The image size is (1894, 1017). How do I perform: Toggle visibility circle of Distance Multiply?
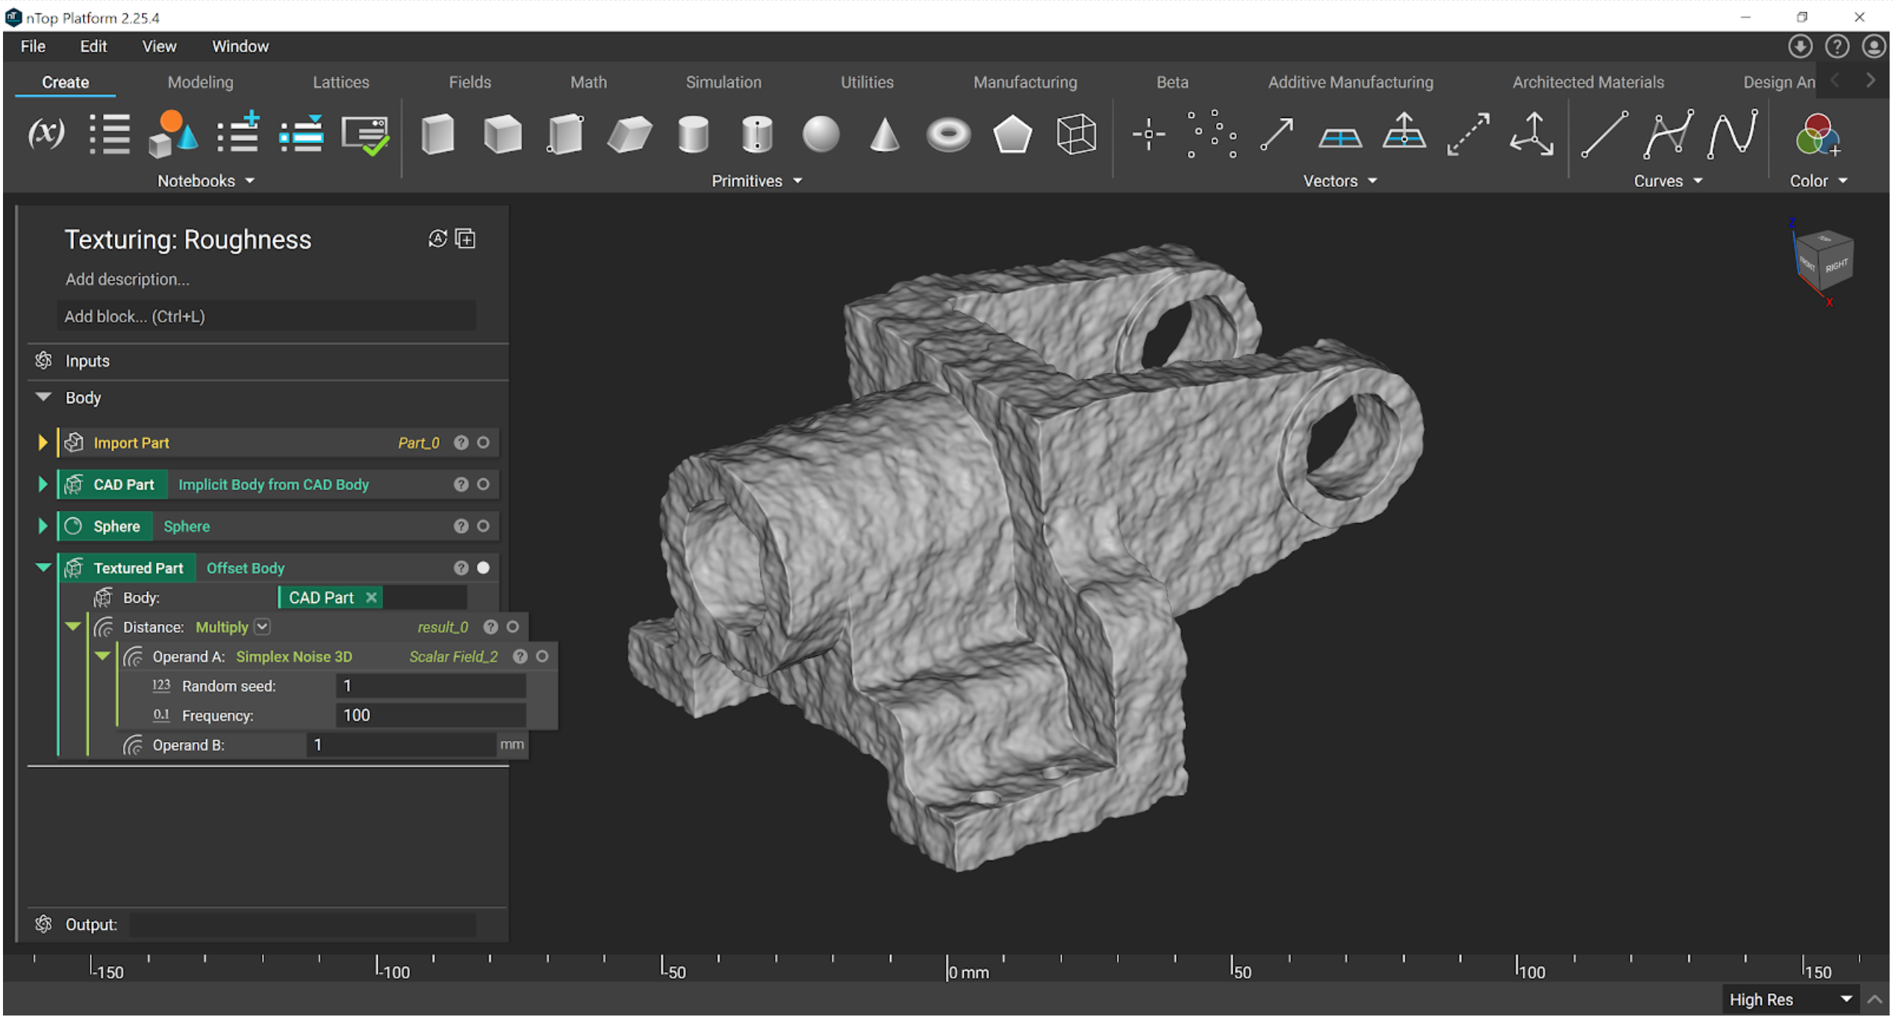click(513, 628)
